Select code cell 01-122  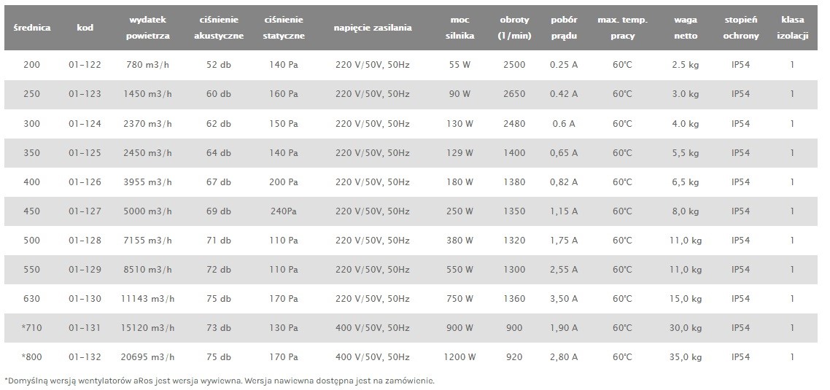(x=85, y=65)
